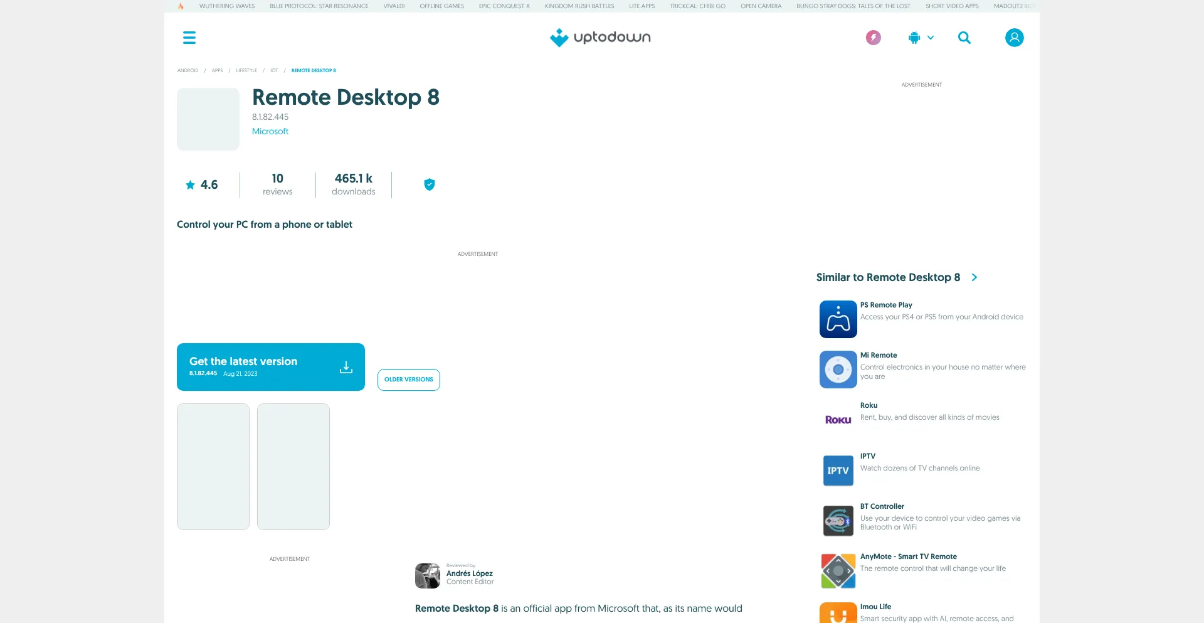Click the IPTV app icon

(838, 471)
